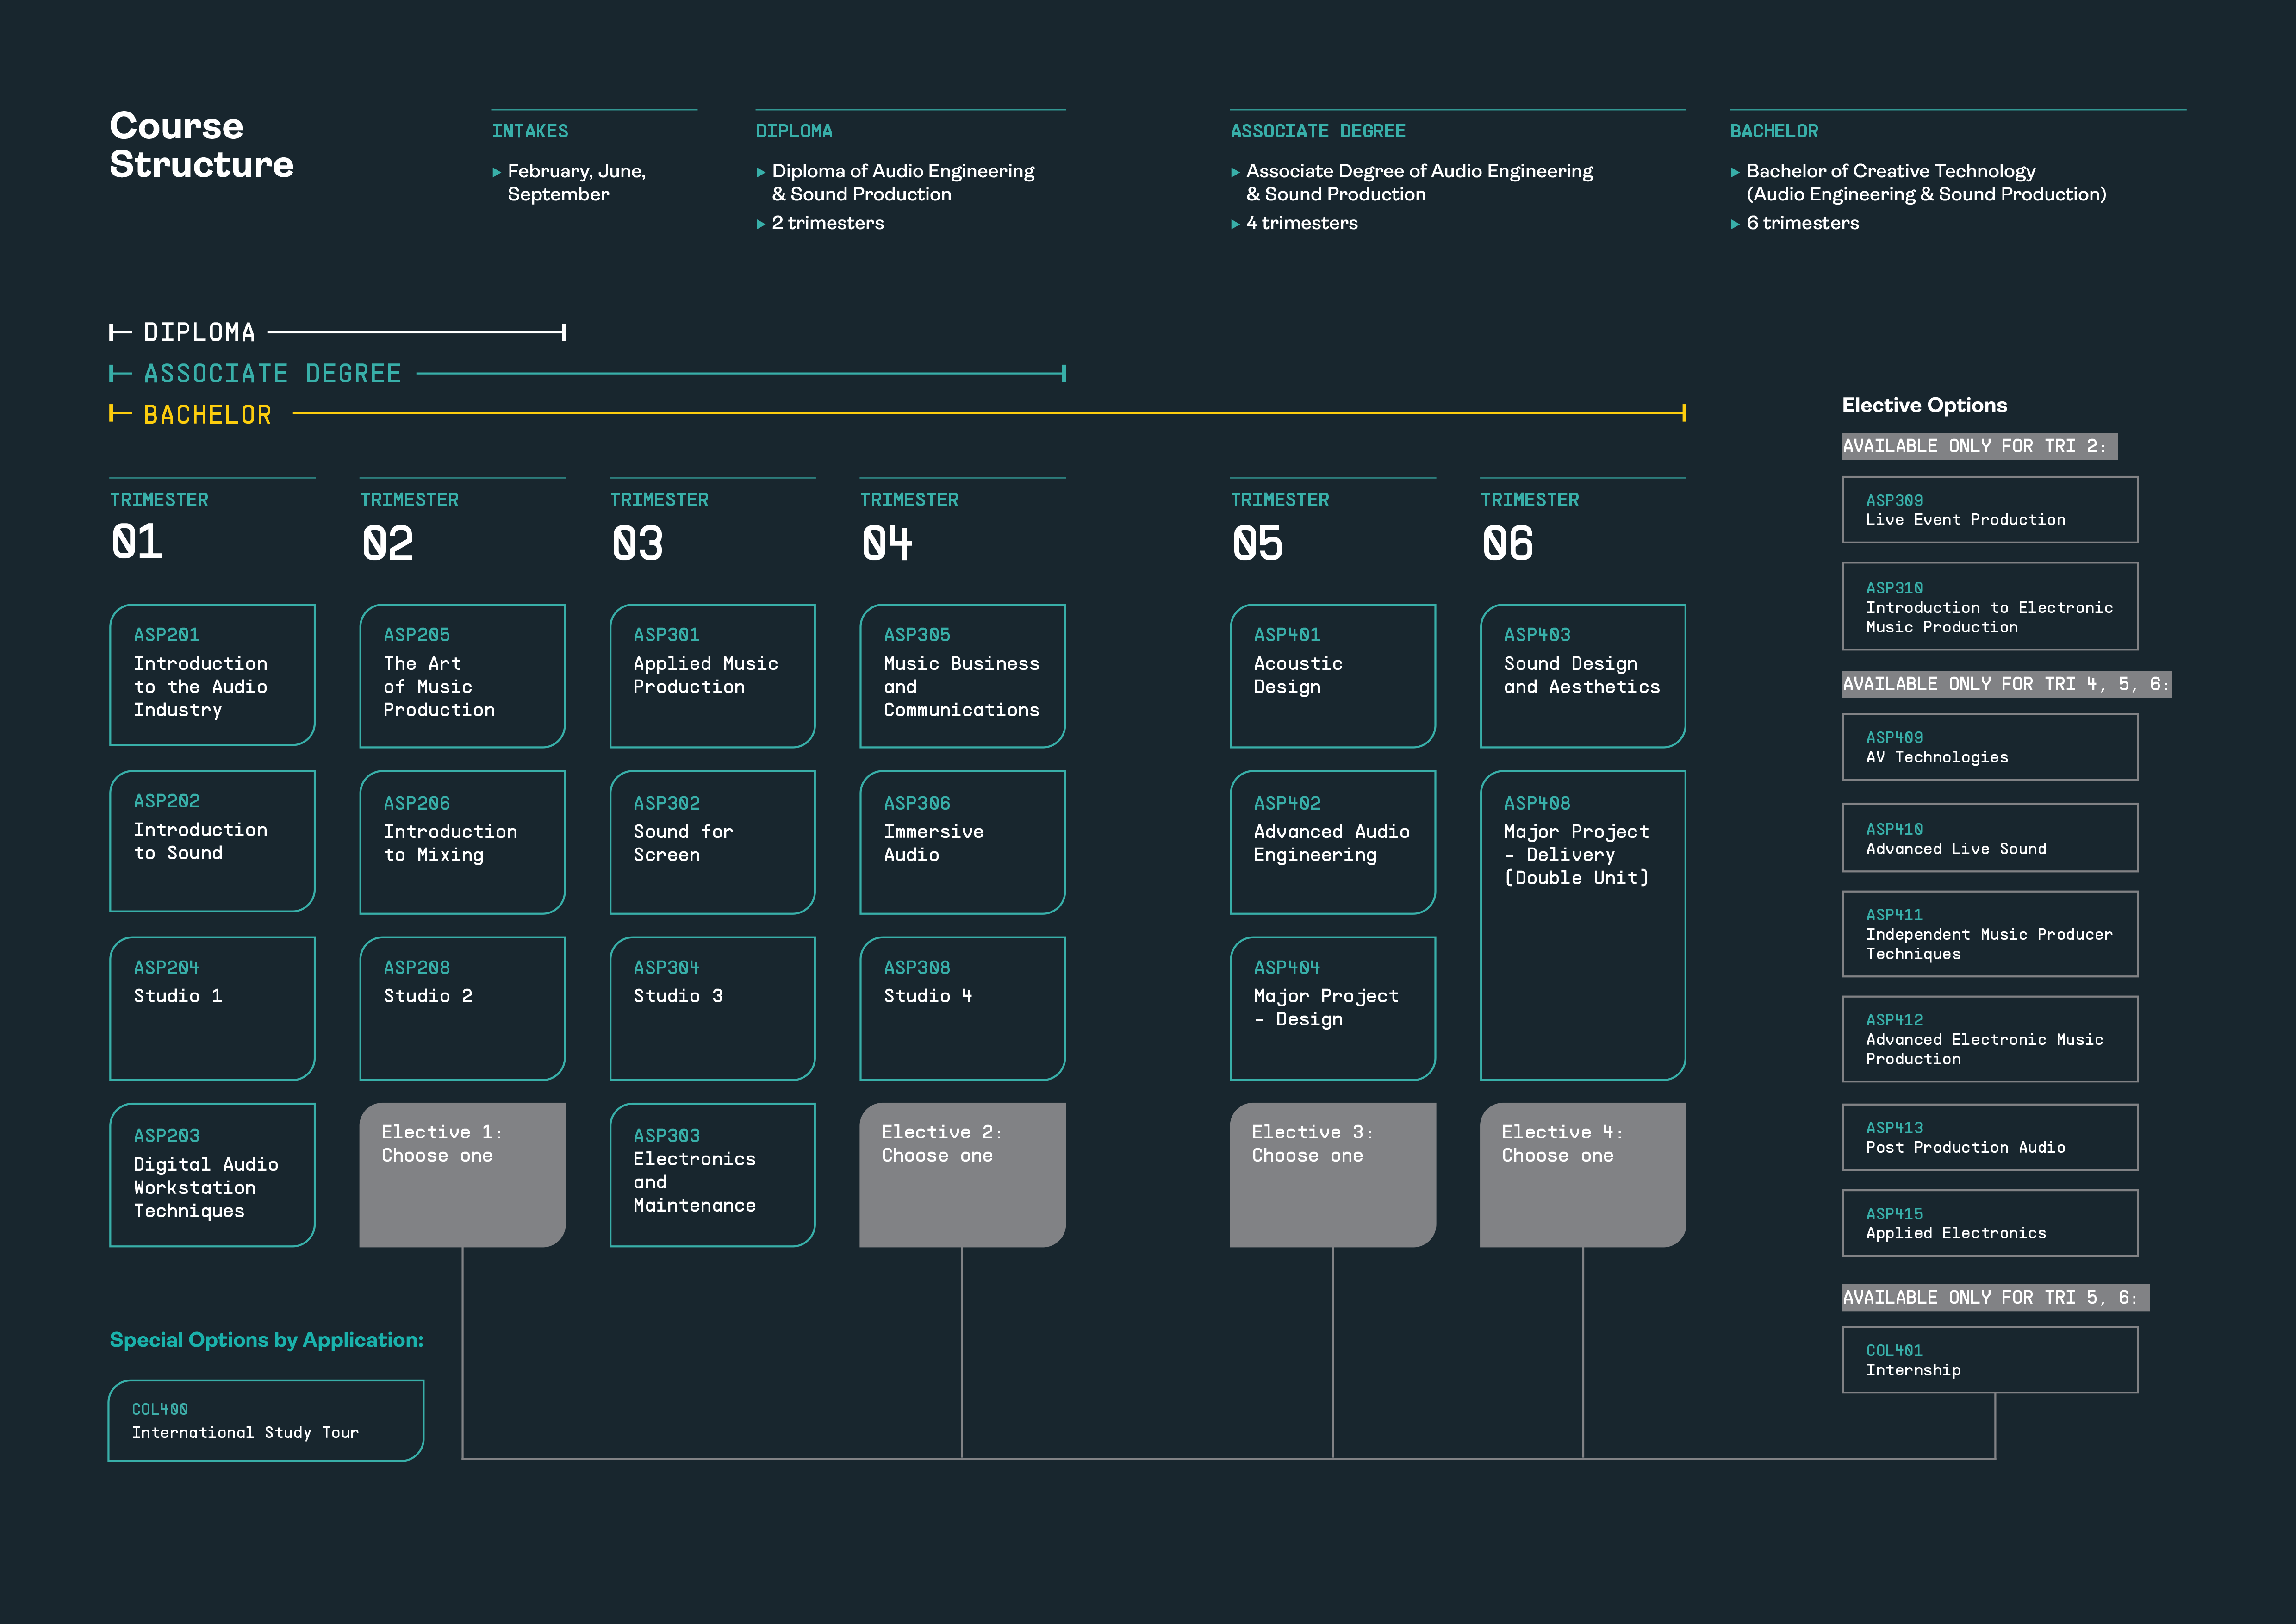Select the ASP401 Acoustic Design card
The image size is (2296, 1624).
tap(1333, 675)
